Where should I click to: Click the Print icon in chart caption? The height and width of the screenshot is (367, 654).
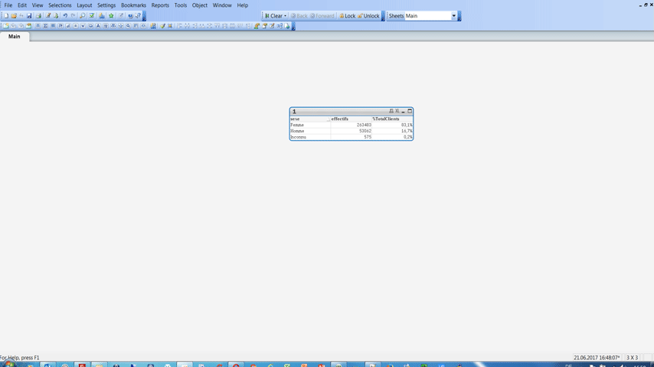(391, 111)
